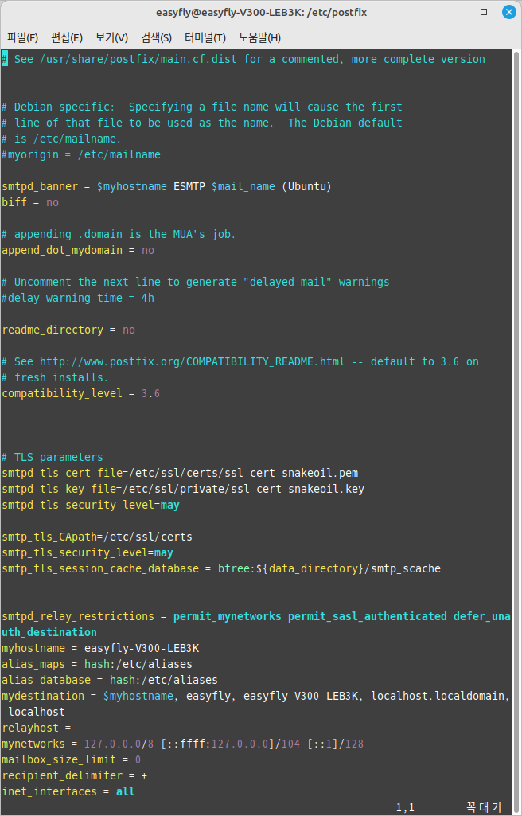
Task: Open the 편집(E) menu
Action: click(x=67, y=37)
